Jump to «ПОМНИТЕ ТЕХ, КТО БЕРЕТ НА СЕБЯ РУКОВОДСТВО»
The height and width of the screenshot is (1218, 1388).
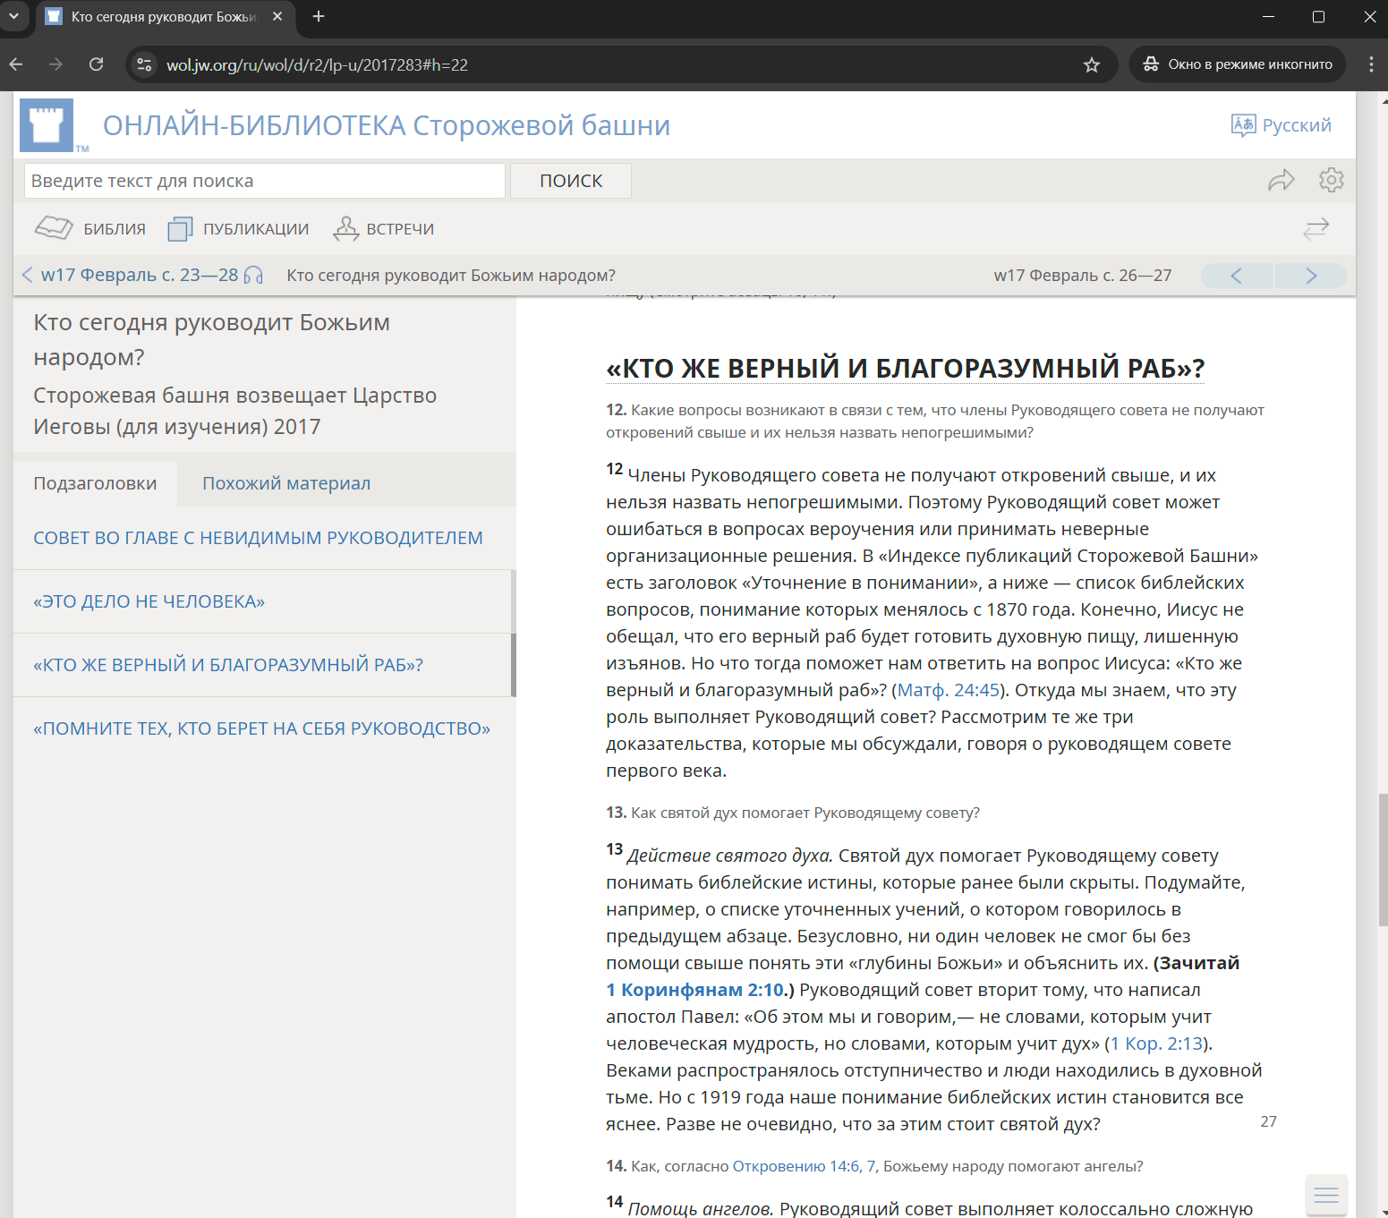pos(262,728)
